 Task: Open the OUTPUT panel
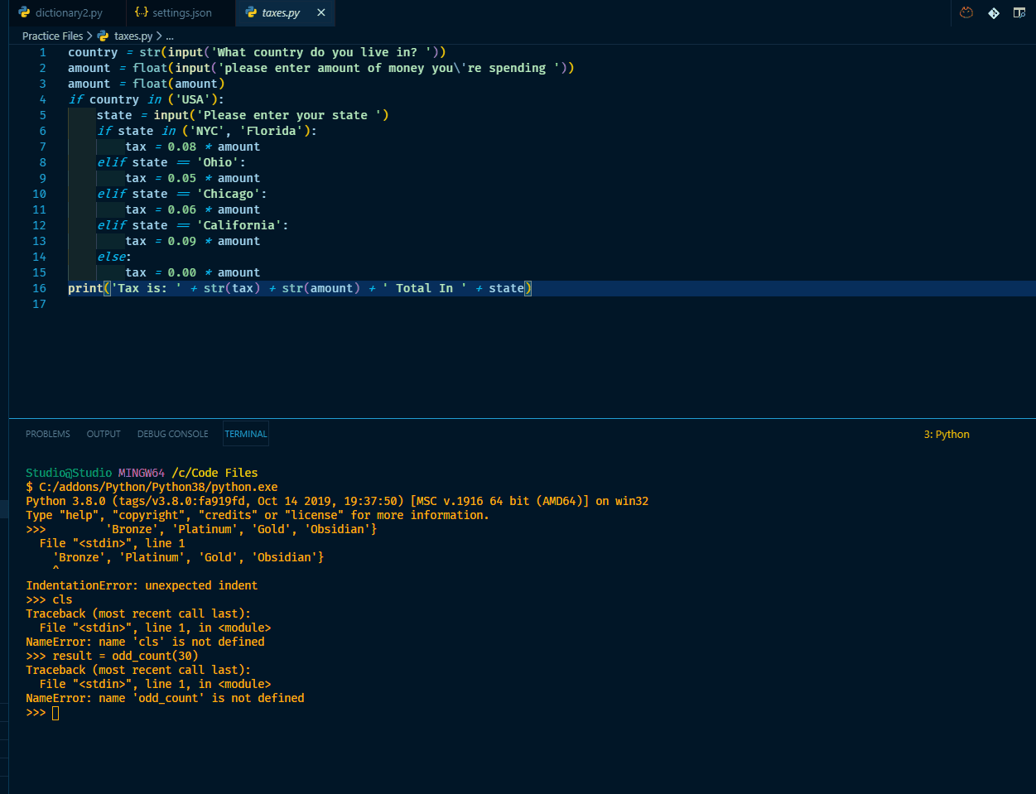[103, 433]
